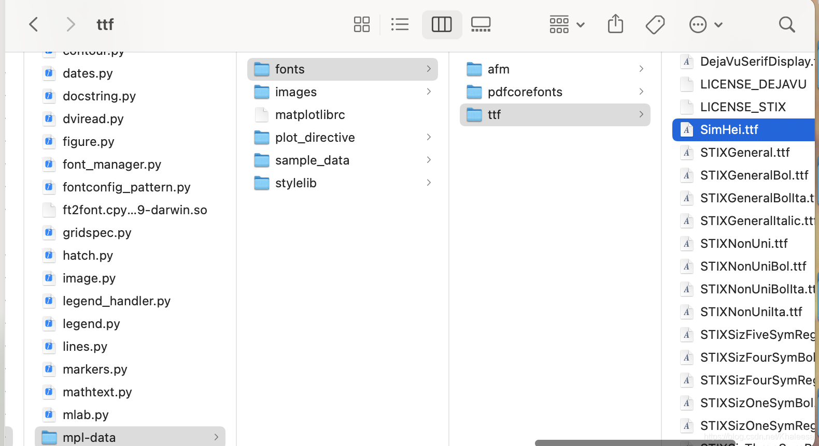Click the docstring.py file icon
The image size is (819, 446).
point(49,96)
